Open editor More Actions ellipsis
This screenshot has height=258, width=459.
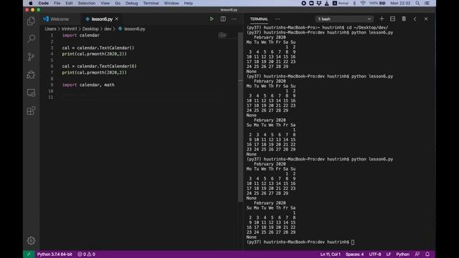pos(234,19)
